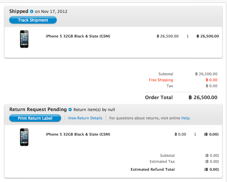Click the Track Shipment button
This screenshot has height=182, width=227.
pyautogui.click(x=33, y=20)
